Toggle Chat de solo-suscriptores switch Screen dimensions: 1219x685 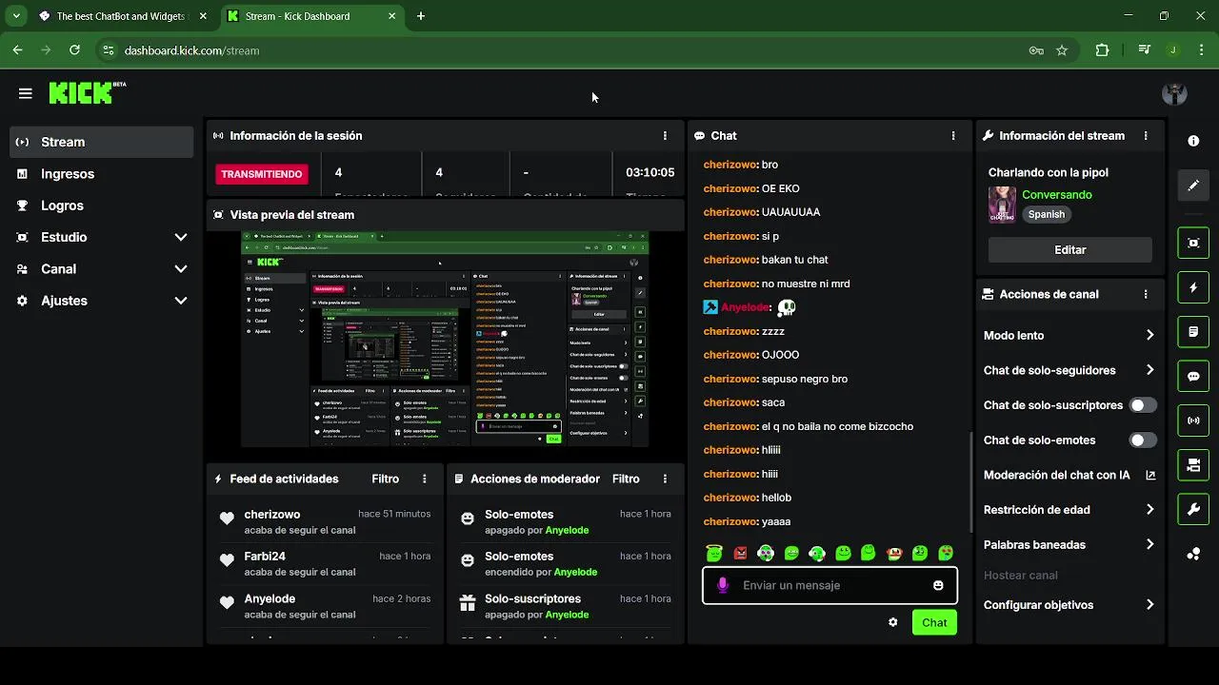tap(1143, 405)
